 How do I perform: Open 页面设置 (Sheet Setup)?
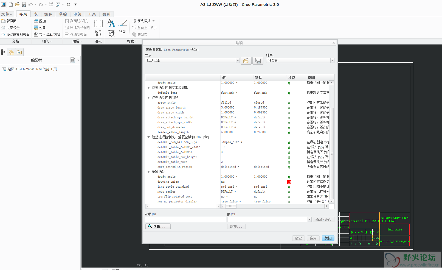10,28
